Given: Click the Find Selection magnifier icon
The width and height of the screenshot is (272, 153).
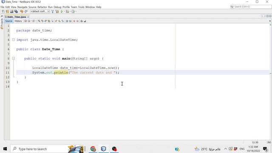Looking at the screenshot, I should 39,21.
